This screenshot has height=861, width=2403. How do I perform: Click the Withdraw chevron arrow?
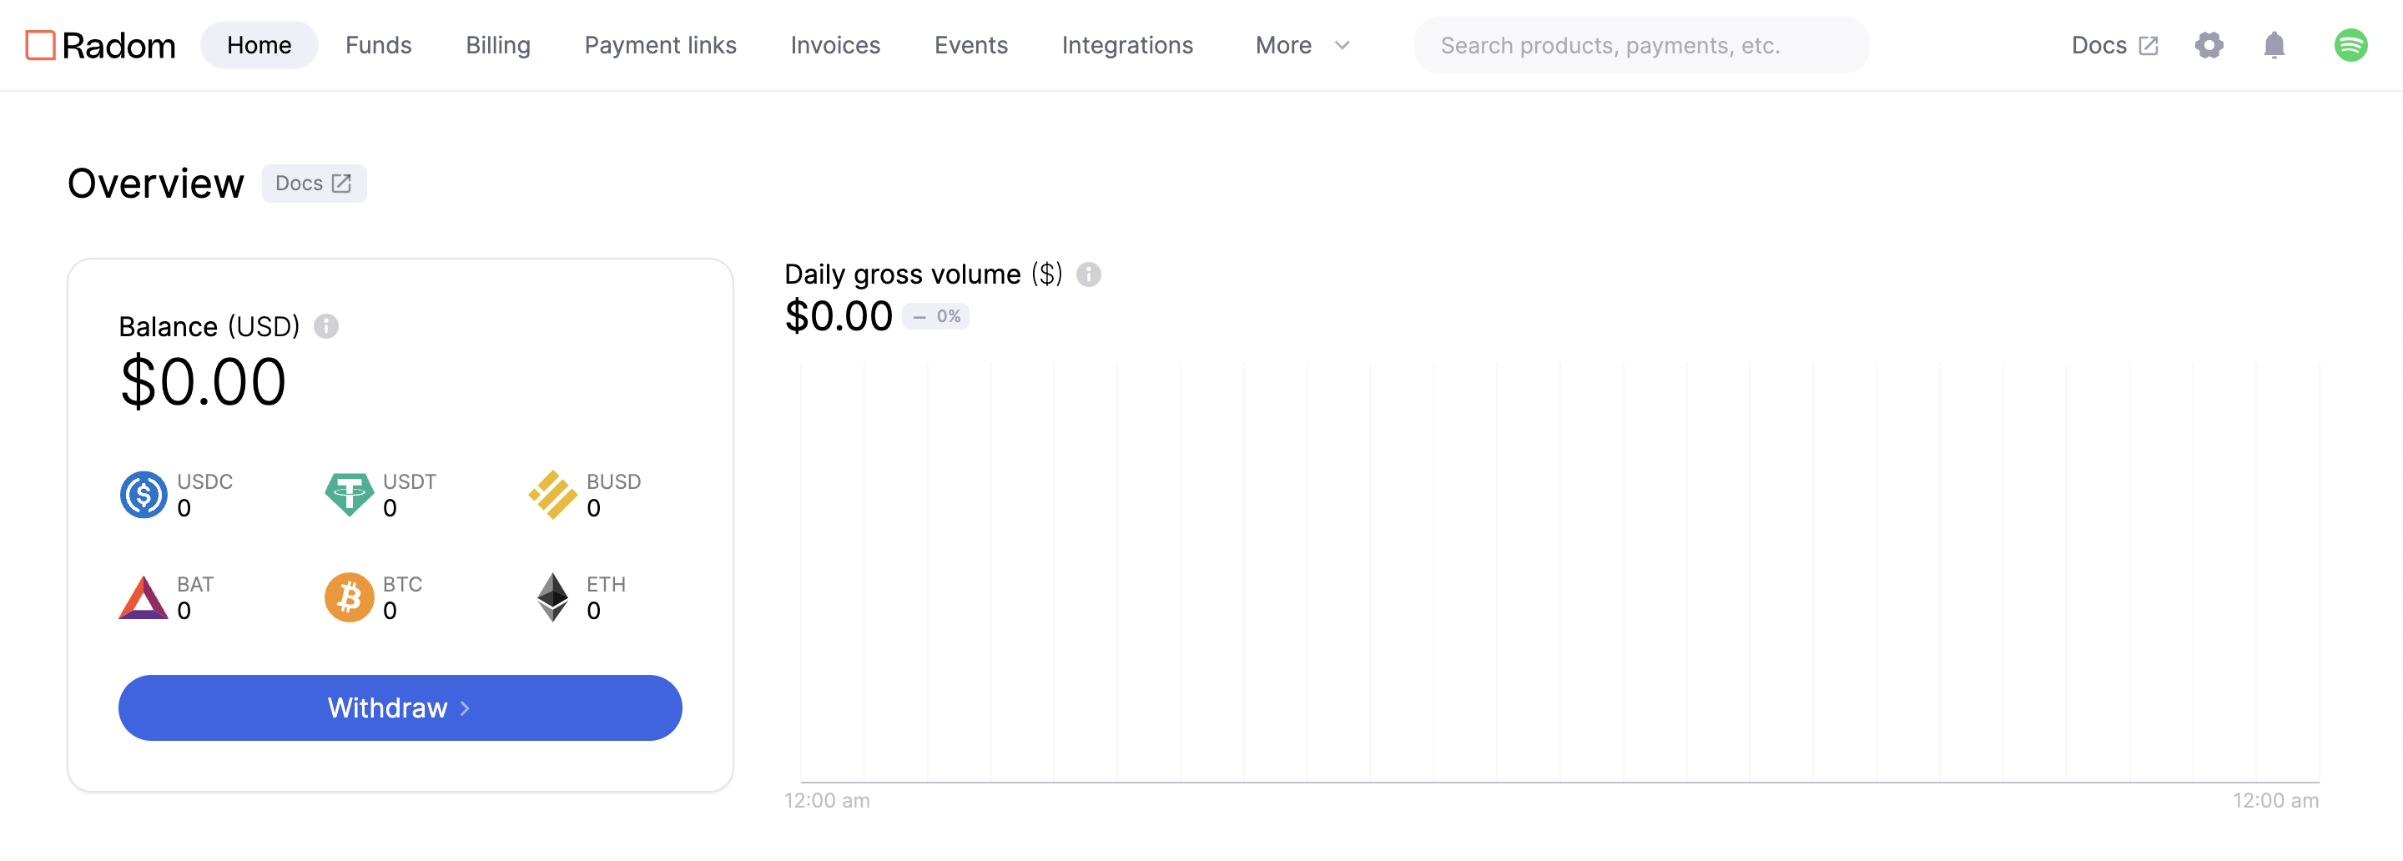(464, 709)
